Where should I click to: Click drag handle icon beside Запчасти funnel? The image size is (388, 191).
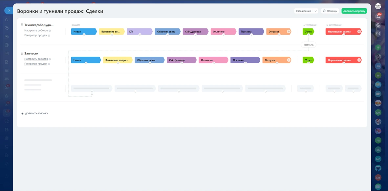22,53
